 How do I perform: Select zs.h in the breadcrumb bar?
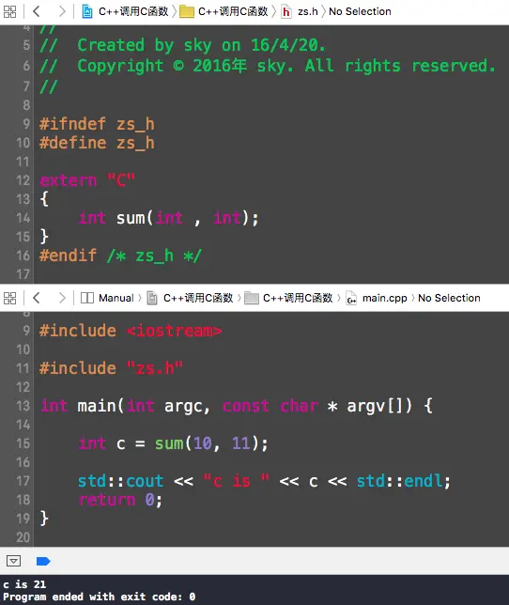[308, 11]
